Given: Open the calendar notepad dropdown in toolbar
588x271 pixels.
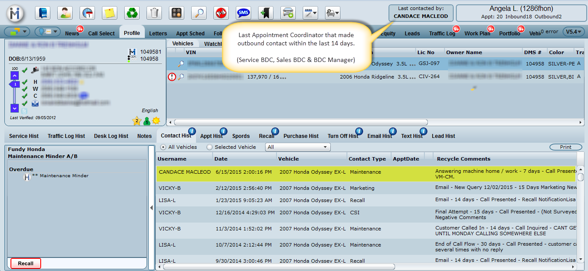Looking at the screenshot, I should point(310,13).
